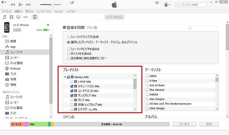Click the オーディオ storage bar segment
Viewport: 229px width, 135px height.
click(18, 124)
